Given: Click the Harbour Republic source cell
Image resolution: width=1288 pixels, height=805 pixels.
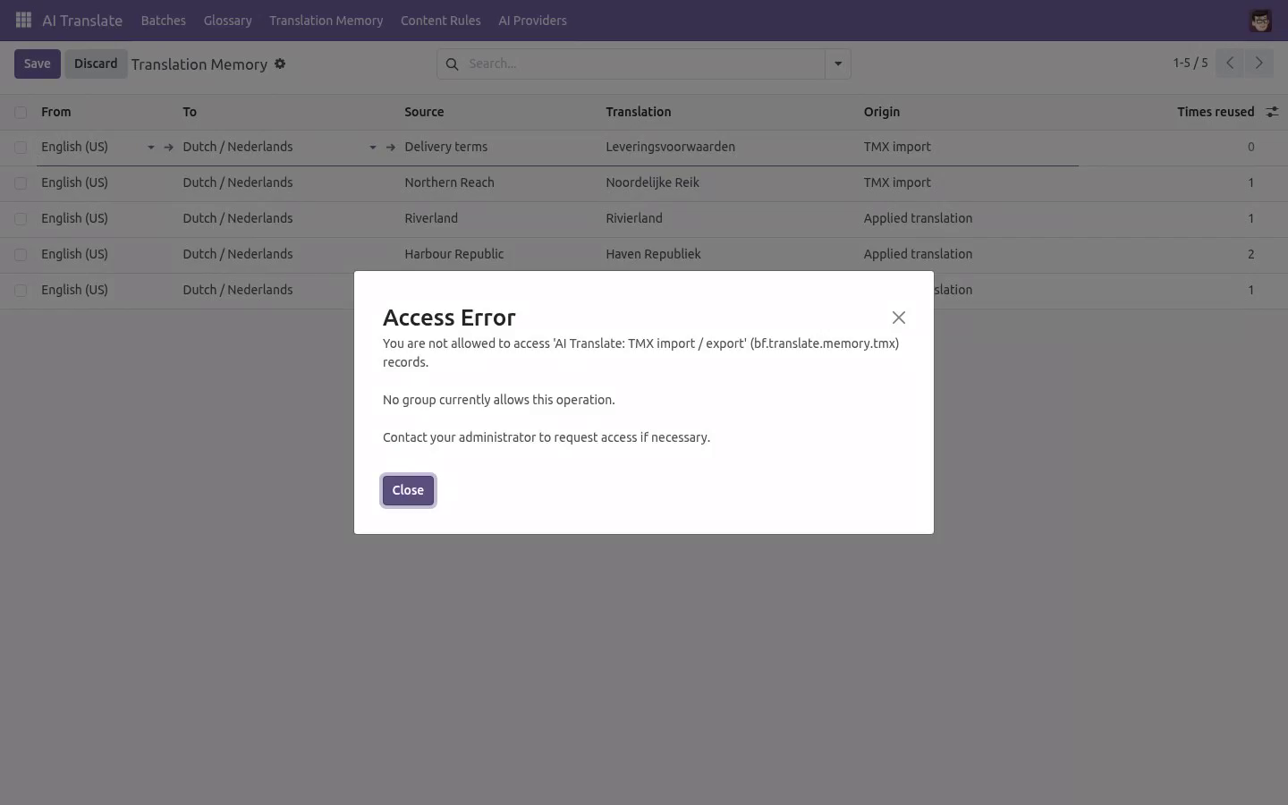Looking at the screenshot, I should (454, 254).
